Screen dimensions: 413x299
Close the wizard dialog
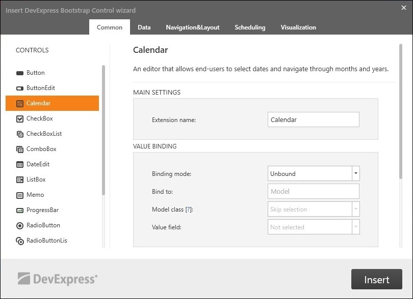point(403,8)
